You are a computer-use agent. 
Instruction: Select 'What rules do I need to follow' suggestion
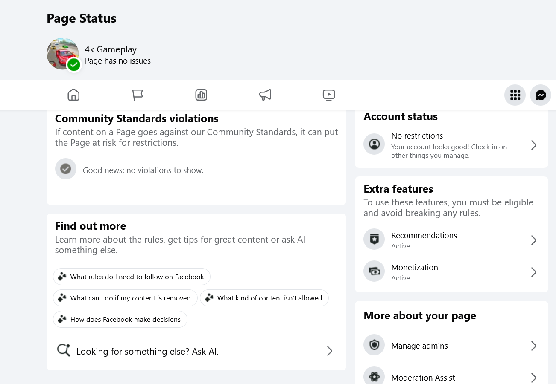132,277
